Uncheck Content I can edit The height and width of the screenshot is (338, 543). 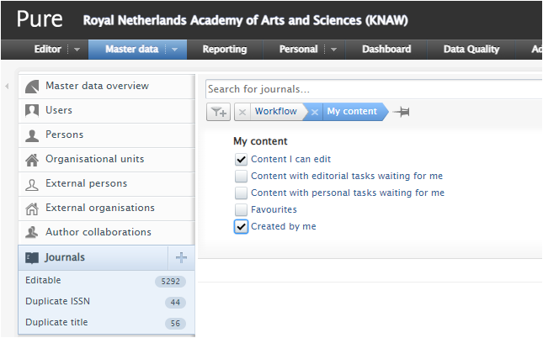point(242,159)
